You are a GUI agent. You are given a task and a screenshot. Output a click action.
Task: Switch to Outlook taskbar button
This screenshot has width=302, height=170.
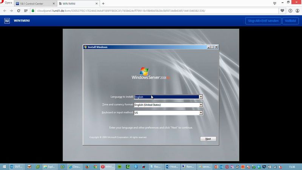(x=17, y=167)
